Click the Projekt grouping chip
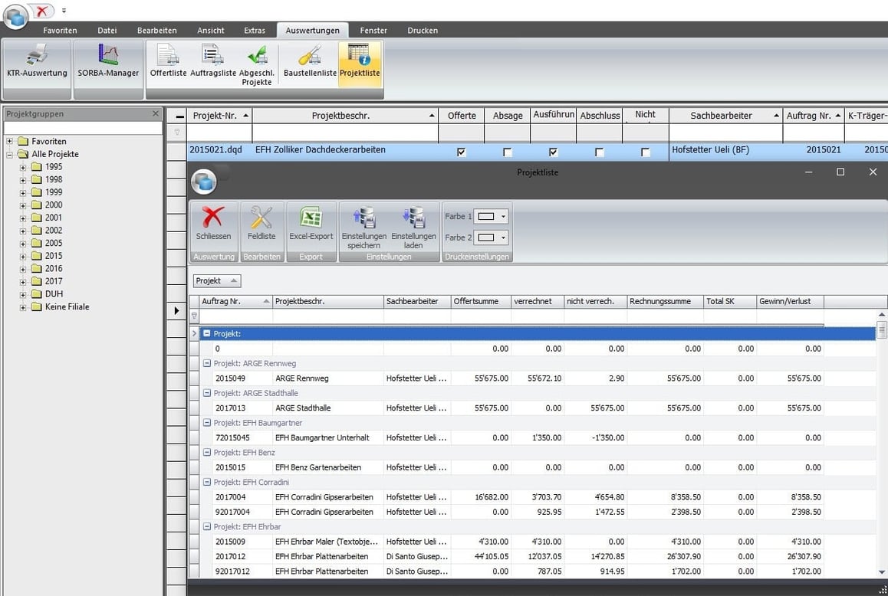Viewport: 888px width, 596px height. pyautogui.click(x=217, y=280)
